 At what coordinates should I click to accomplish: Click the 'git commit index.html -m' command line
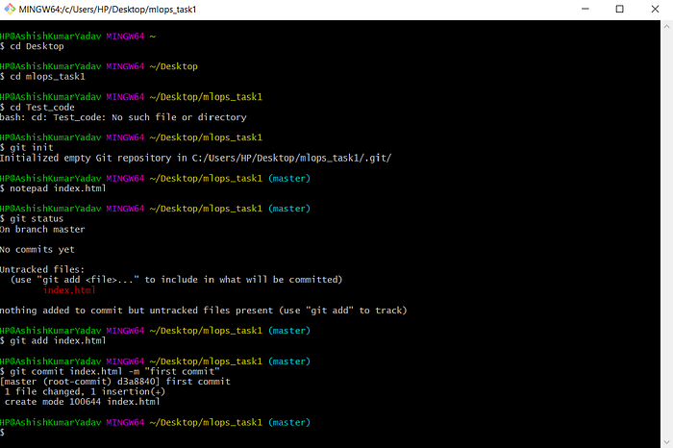click(x=110, y=371)
